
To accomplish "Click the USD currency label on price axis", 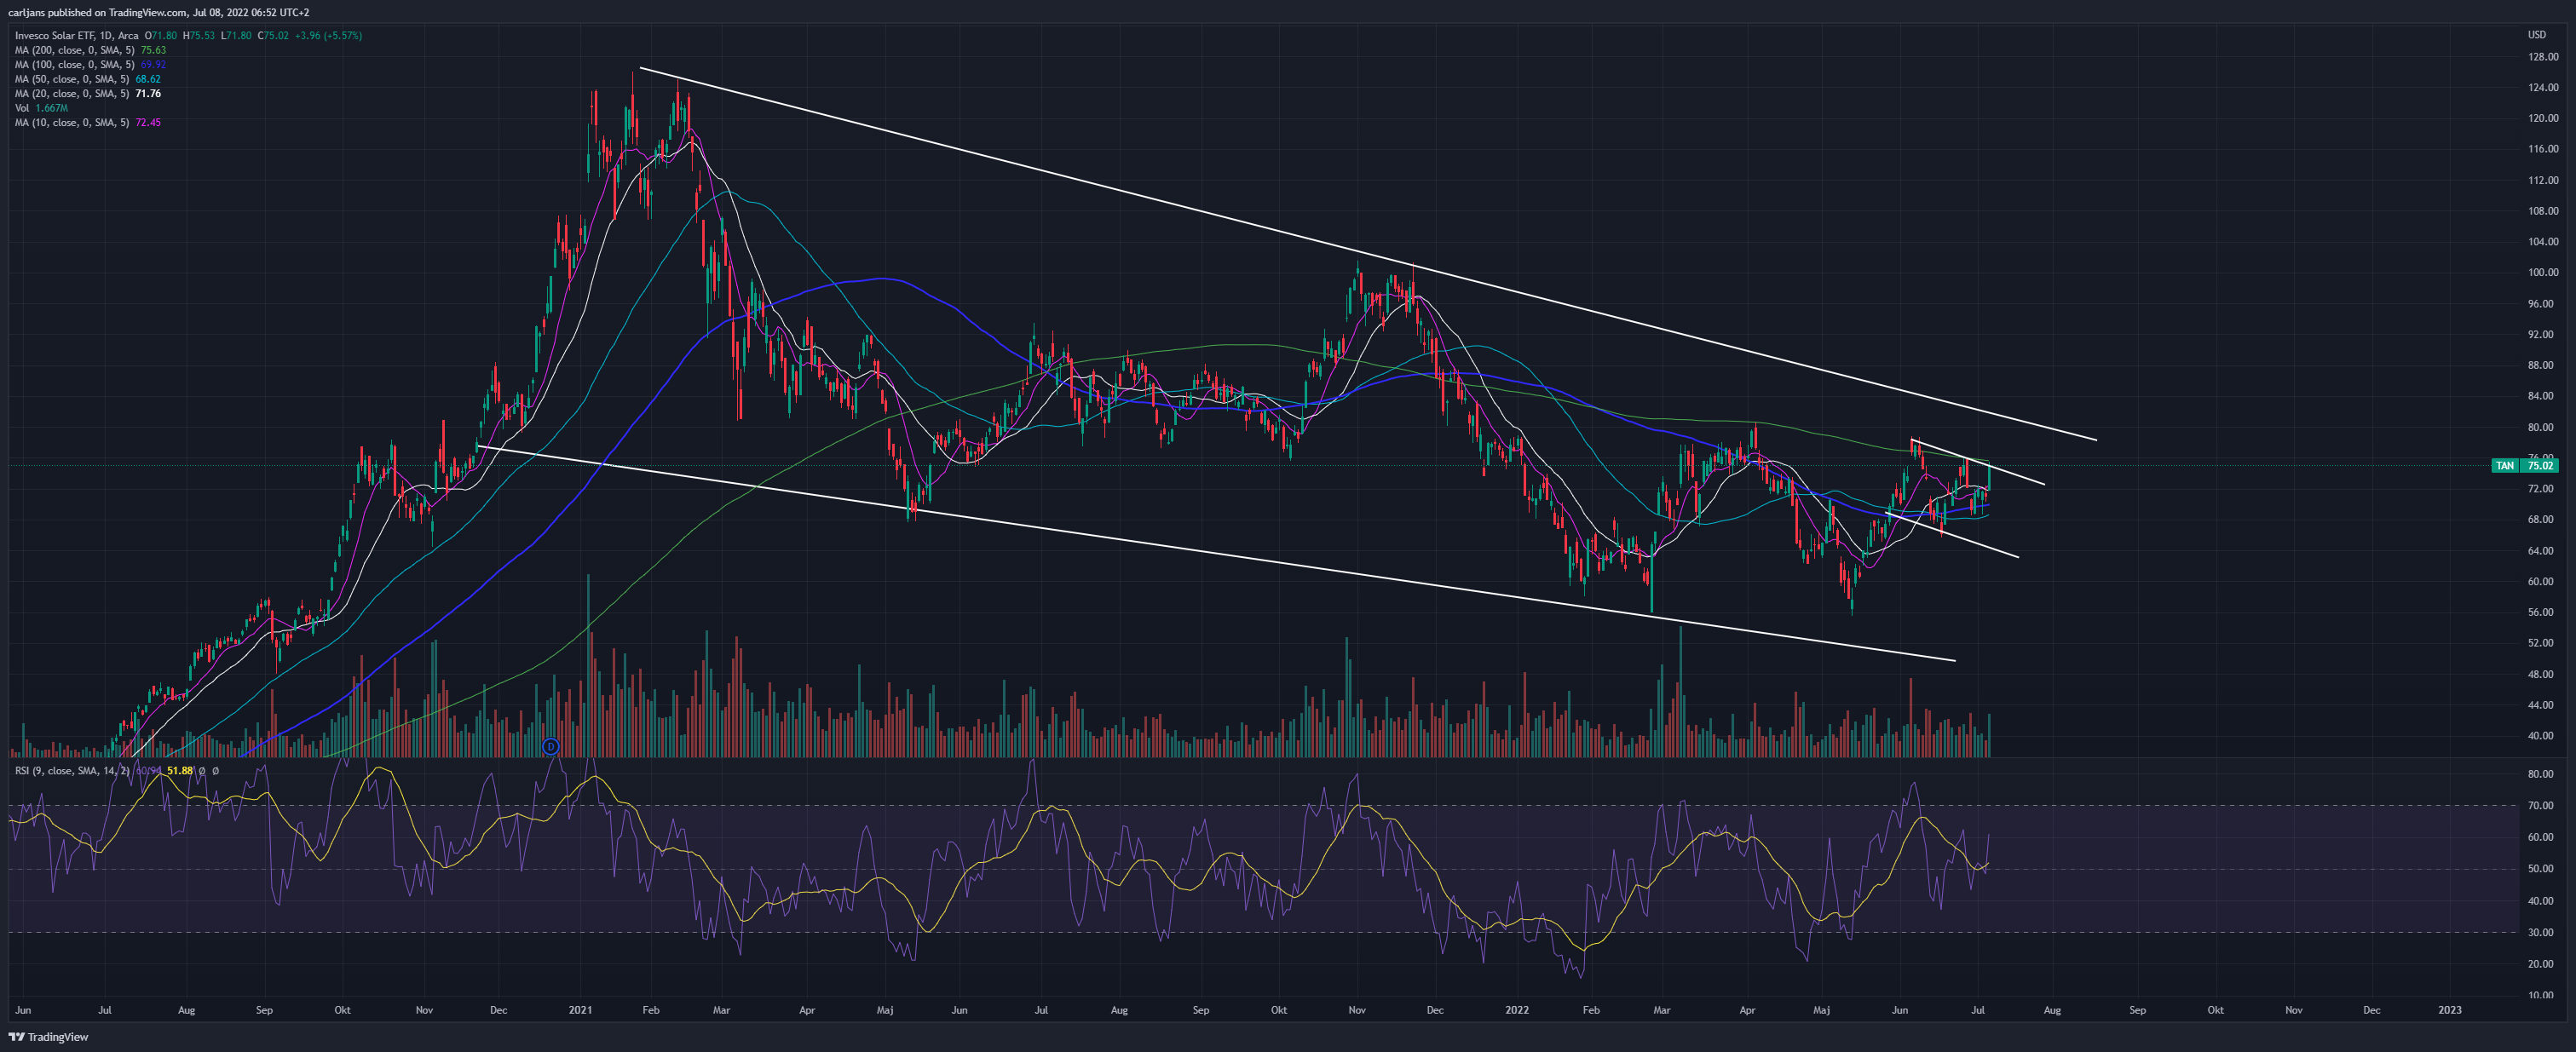I will tap(2537, 35).
